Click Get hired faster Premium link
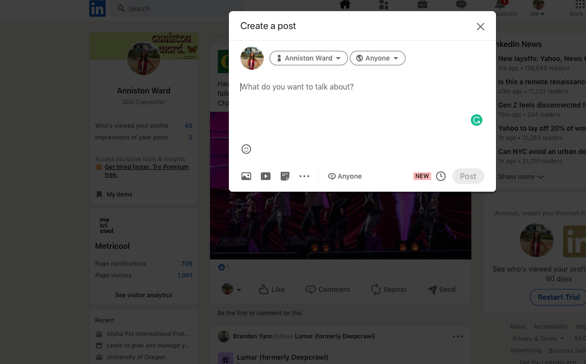The image size is (586, 364). pos(147,170)
